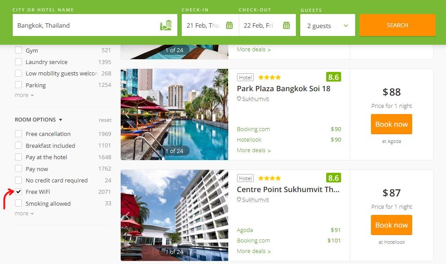446x264 pixels.
Task: Open the Centre Point Sukhumvit pool photo
Action: (x=174, y=215)
